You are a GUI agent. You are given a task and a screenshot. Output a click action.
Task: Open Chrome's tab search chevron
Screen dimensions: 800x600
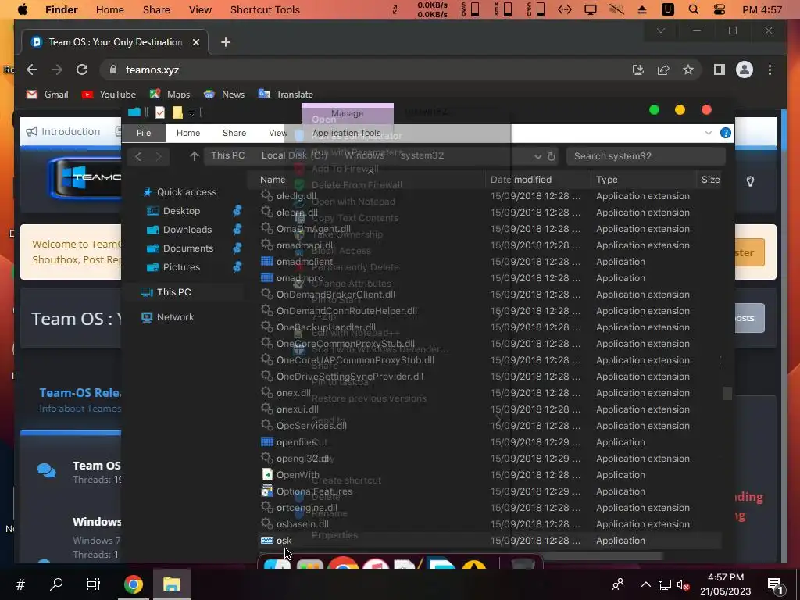click(661, 30)
